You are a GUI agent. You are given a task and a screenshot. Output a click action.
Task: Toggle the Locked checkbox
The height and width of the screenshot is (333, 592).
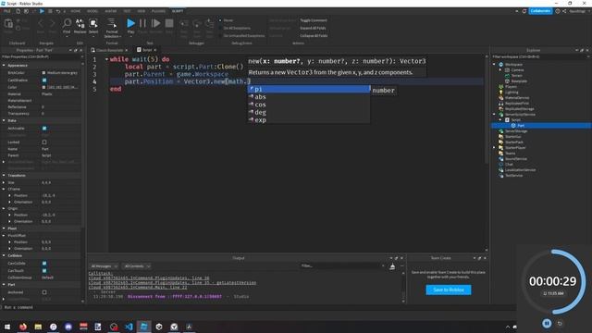click(x=44, y=142)
